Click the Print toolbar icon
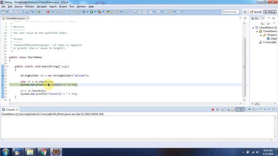278x156 pixels. click(27, 12)
